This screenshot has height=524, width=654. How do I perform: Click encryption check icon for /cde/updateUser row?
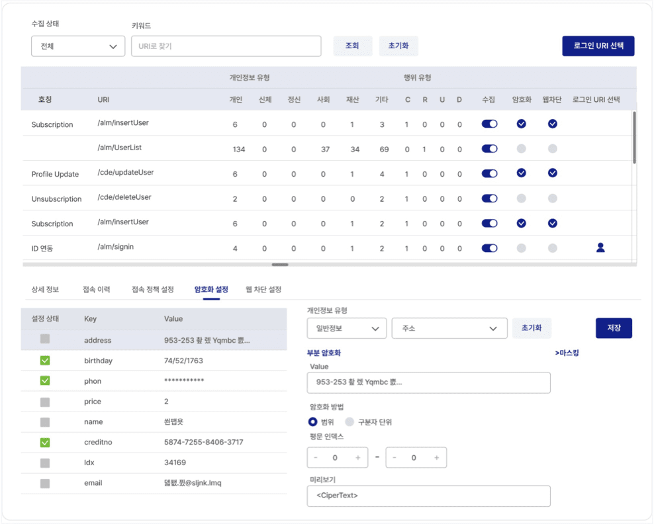coord(521,173)
